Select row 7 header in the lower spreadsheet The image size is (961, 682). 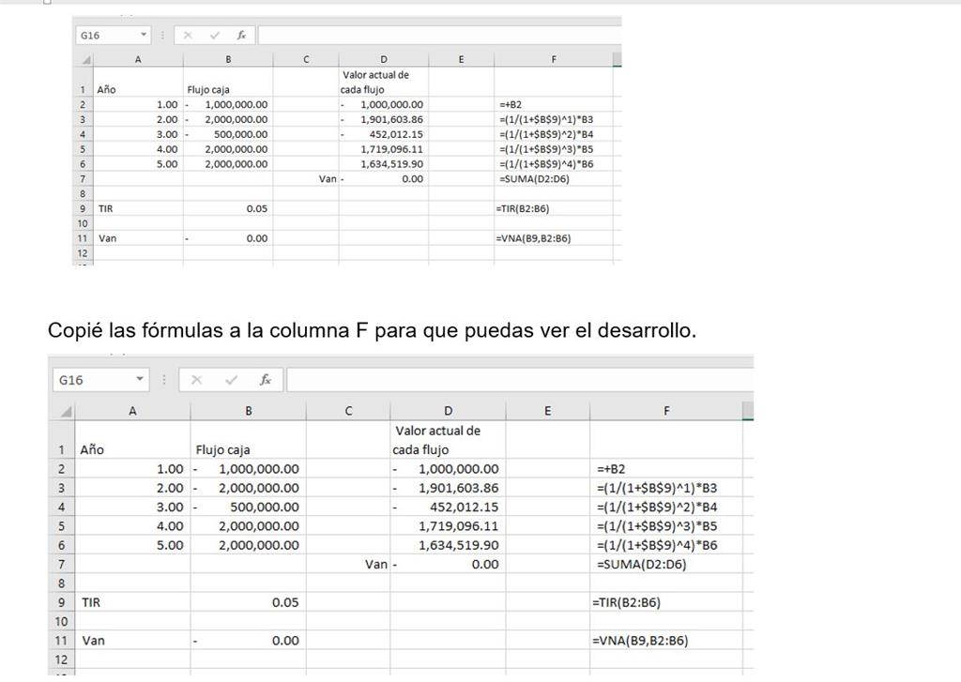[x=61, y=565]
